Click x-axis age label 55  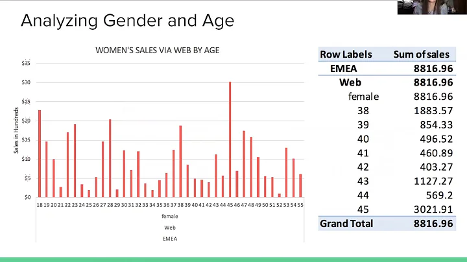pos(300,205)
